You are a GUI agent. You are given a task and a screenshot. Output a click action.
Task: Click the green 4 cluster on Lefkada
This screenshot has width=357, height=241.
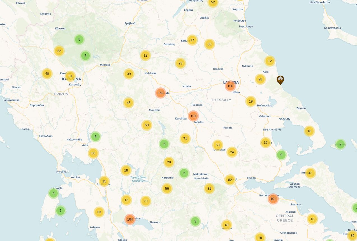(53, 193)
